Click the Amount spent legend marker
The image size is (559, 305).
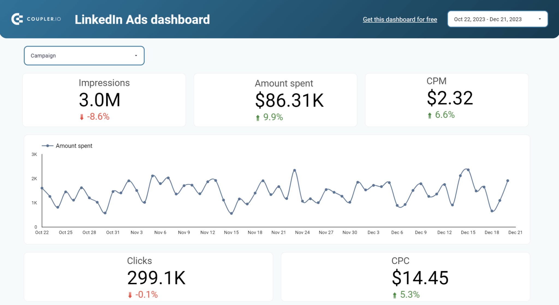47,146
